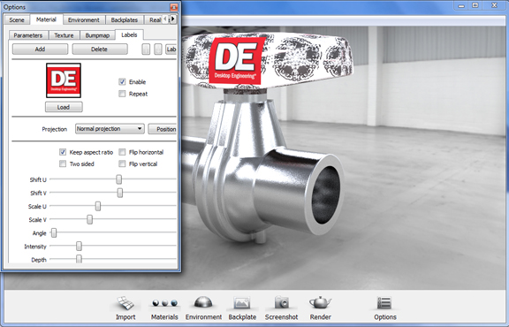Click the Add label button

pos(40,49)
